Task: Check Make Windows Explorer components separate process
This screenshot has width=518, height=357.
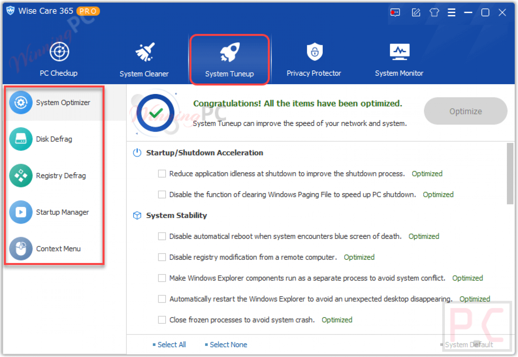Action: (x=162, y=278)
